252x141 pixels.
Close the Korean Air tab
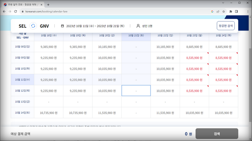point(41,5)
